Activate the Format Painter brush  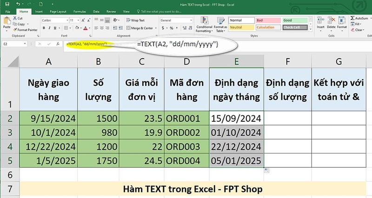point(26,30)
